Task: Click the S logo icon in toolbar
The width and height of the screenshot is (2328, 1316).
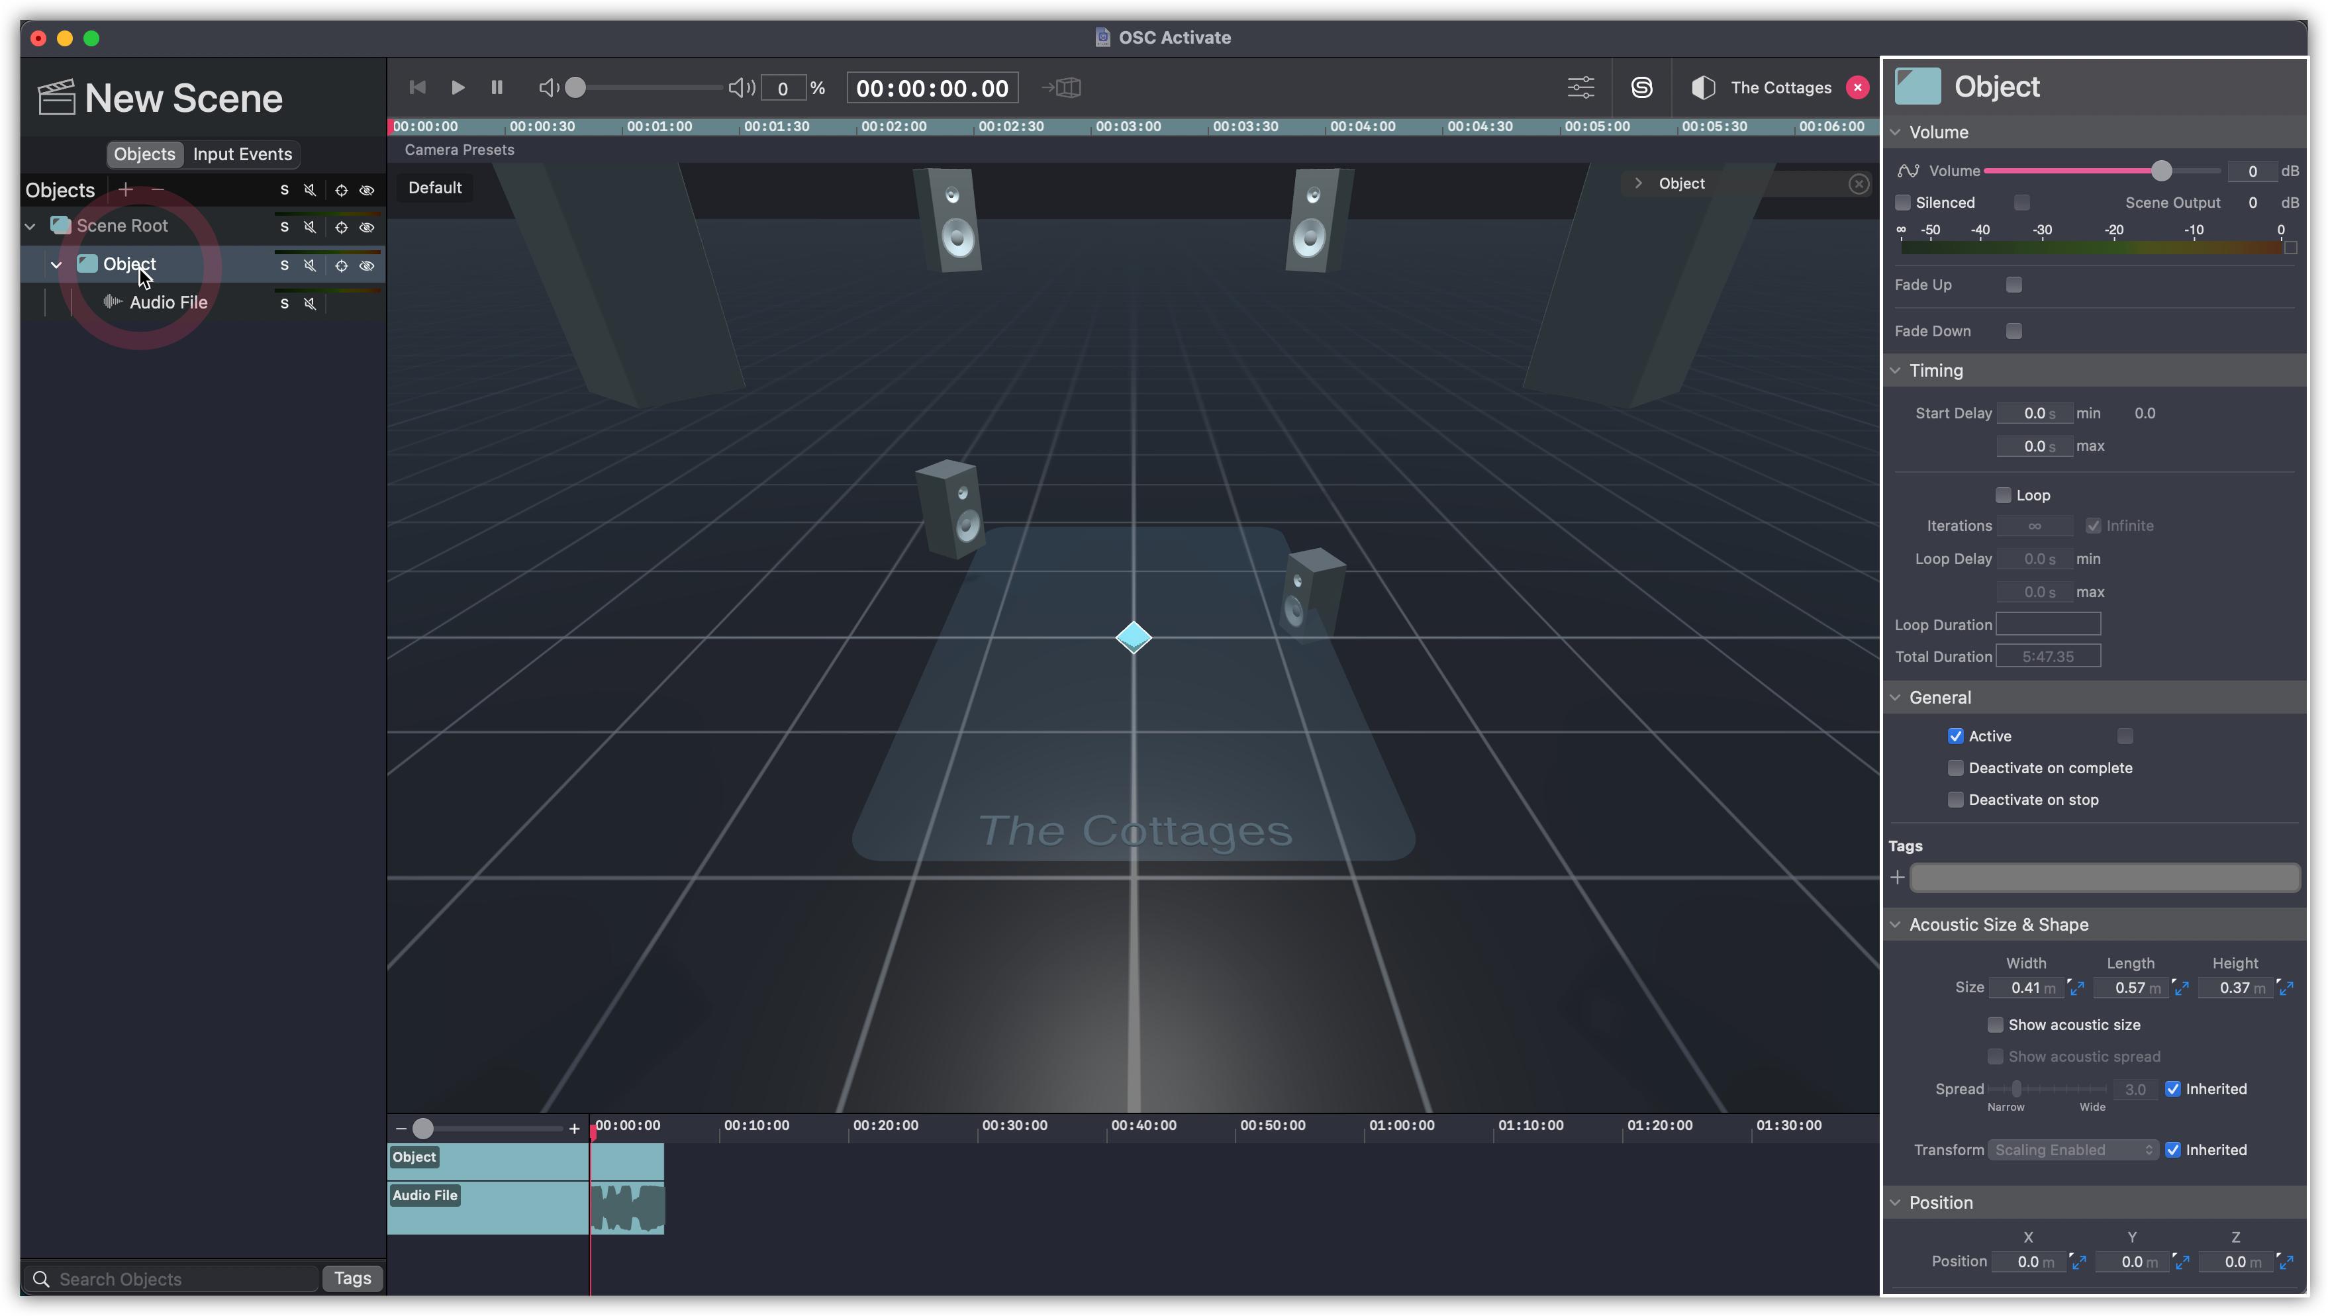Action: point(1642,87)
